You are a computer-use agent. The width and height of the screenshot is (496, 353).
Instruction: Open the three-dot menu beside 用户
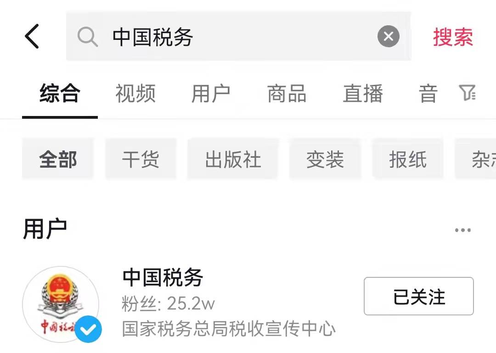point(463,230)
